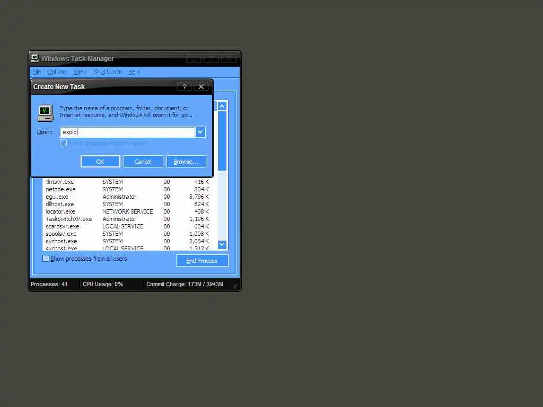This screenshot has height=407, width=543.
Task: Expand the Open field dropdown arrow
Action: tap(200, 132)
